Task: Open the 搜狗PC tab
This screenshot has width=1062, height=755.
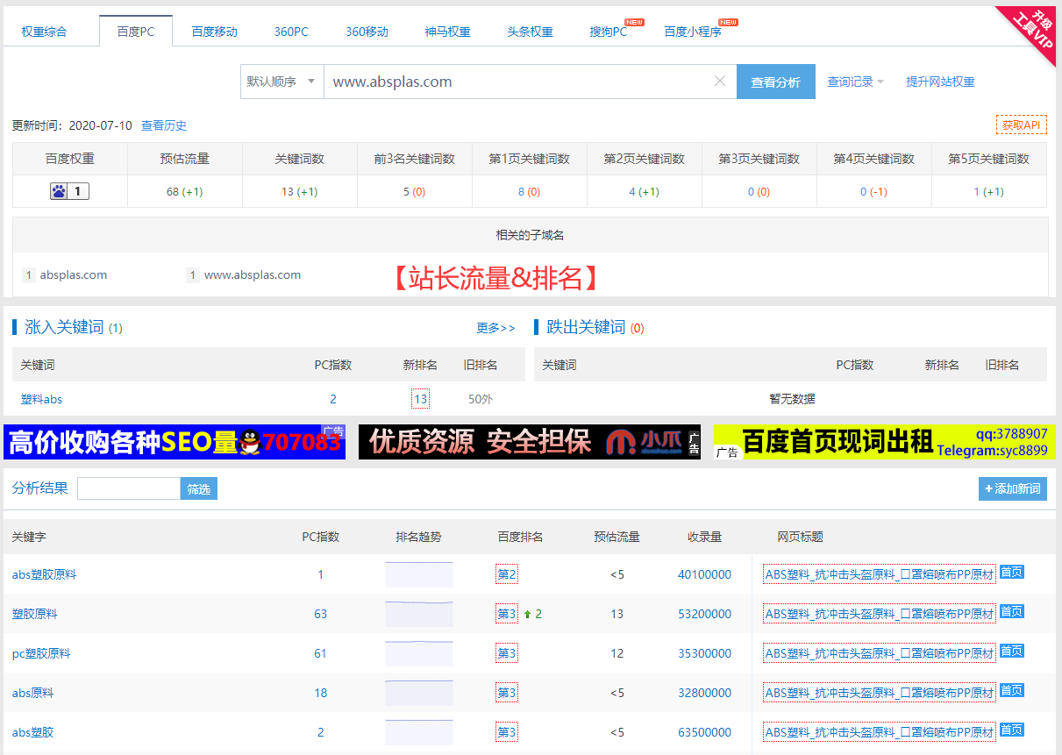Action: pos(609,32)
